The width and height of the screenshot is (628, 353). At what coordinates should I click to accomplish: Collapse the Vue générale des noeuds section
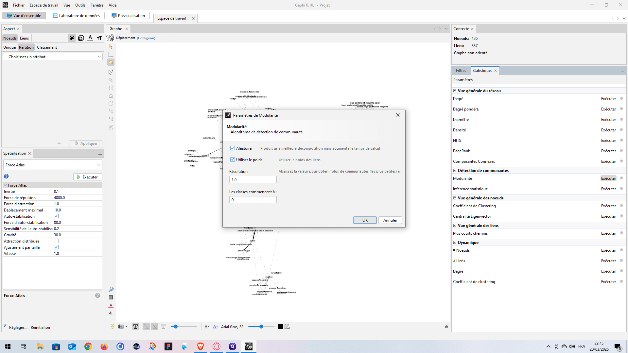pyautogui.click(x=455, y=198)
